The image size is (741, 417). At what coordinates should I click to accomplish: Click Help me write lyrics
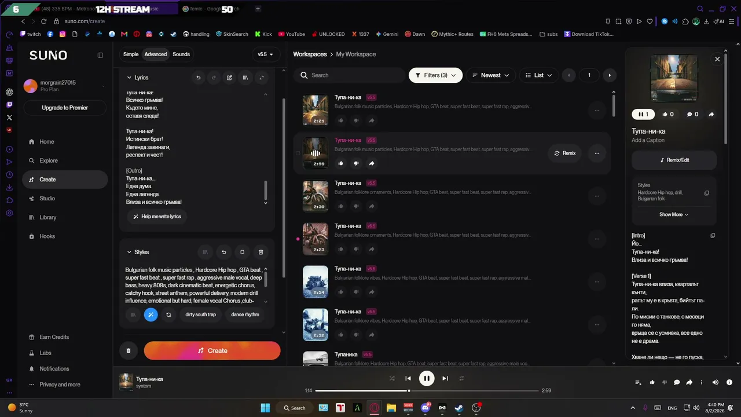(x=157, y=217)
